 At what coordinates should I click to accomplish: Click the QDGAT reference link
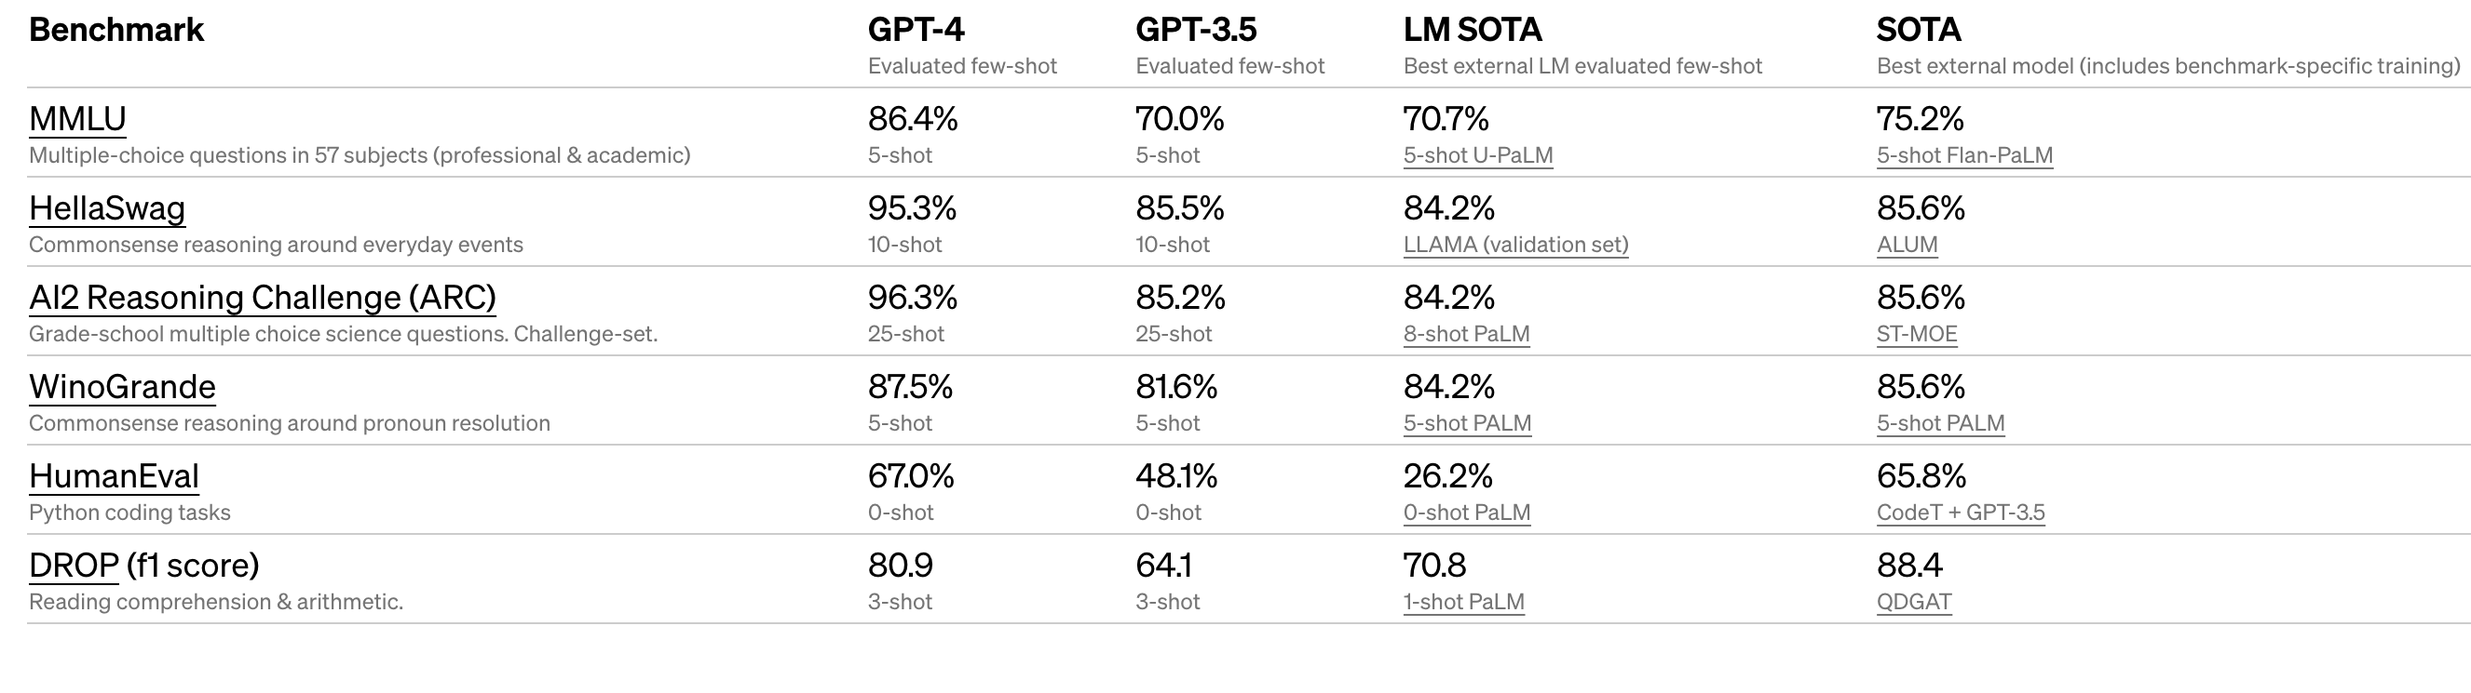pyautogui.click(x=1914, y=601)
